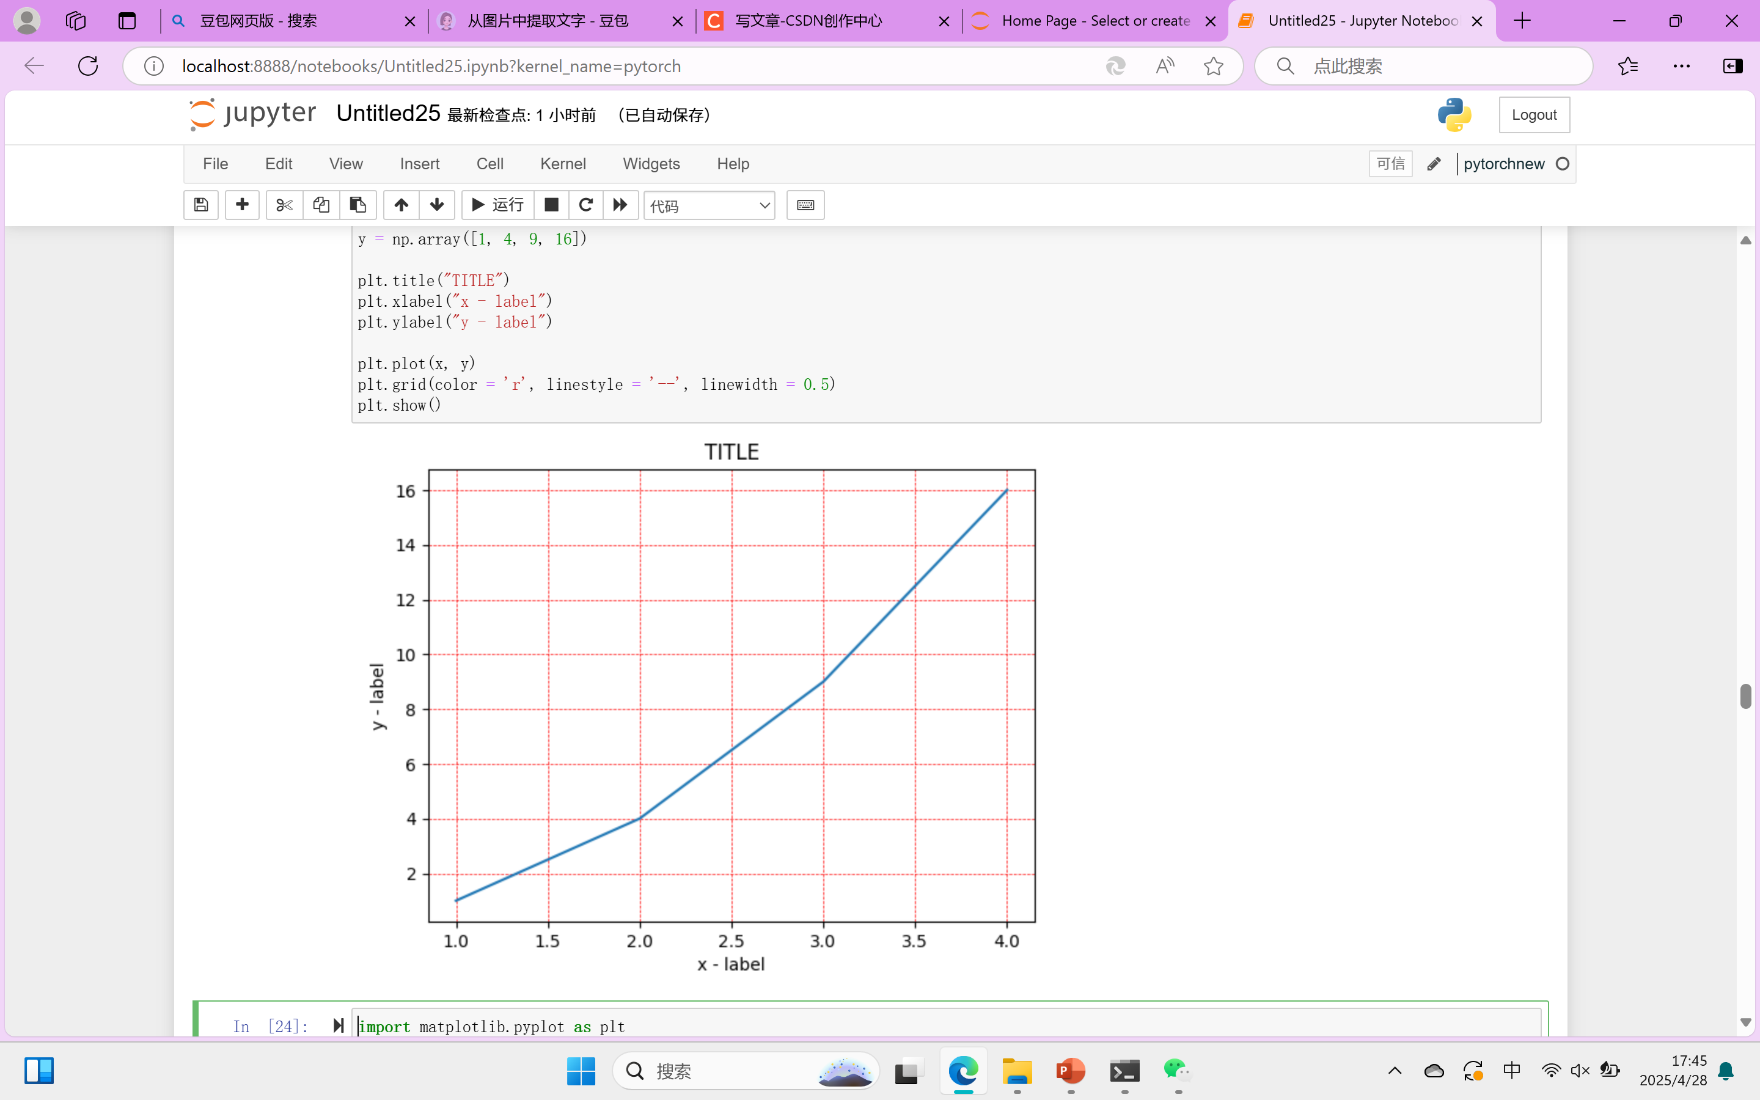Switch to the 写文章-CSDN创作中心 browser tab
The image size is (1760, 1100).
click(x=808, y=21)
